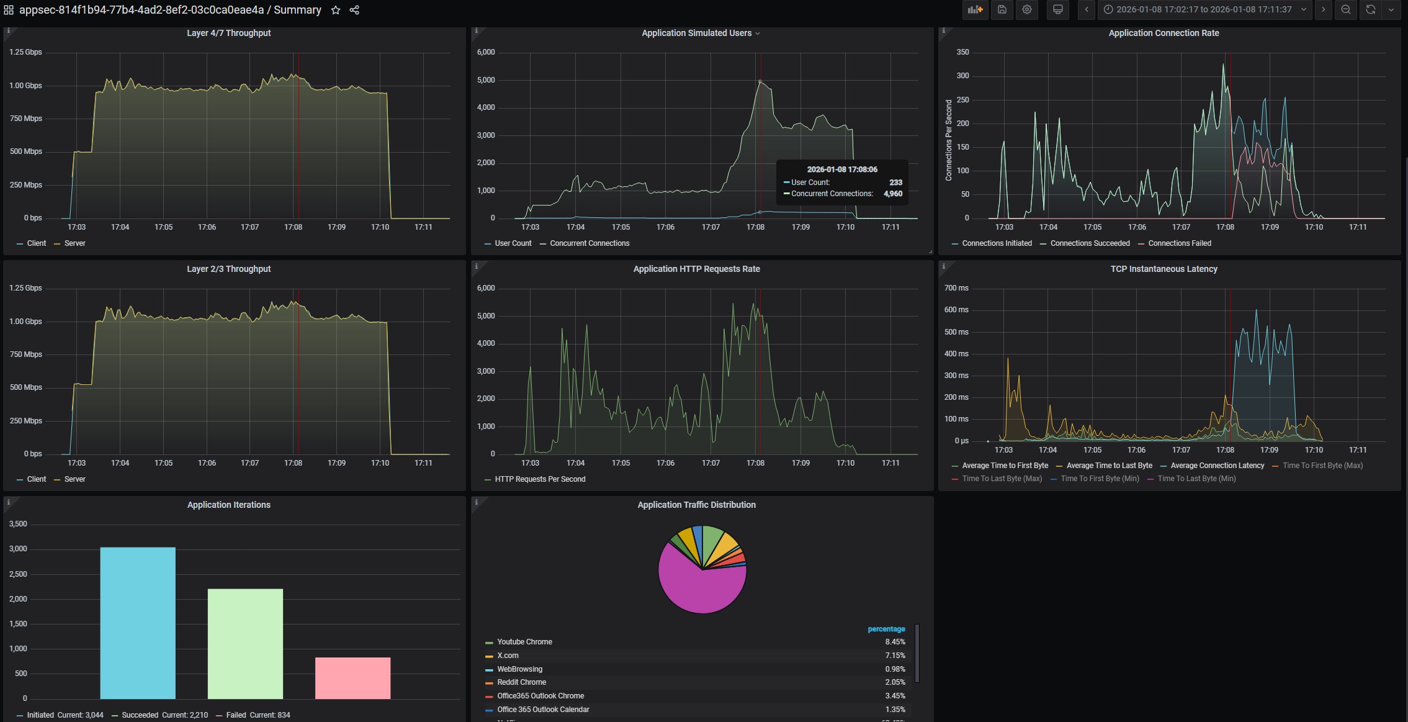Click the Youtube Chrome legend color swatch

(x=489, y=643)
